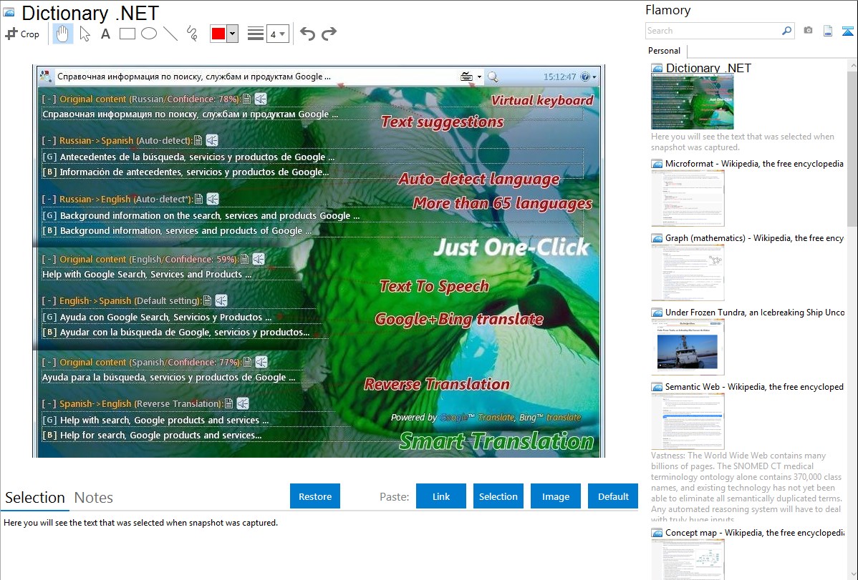The height and width of the screenshot is (580, 858).
Task: Click copy icon beside Spanish->English Reverse Translation
Action: (x=228, y=404)
